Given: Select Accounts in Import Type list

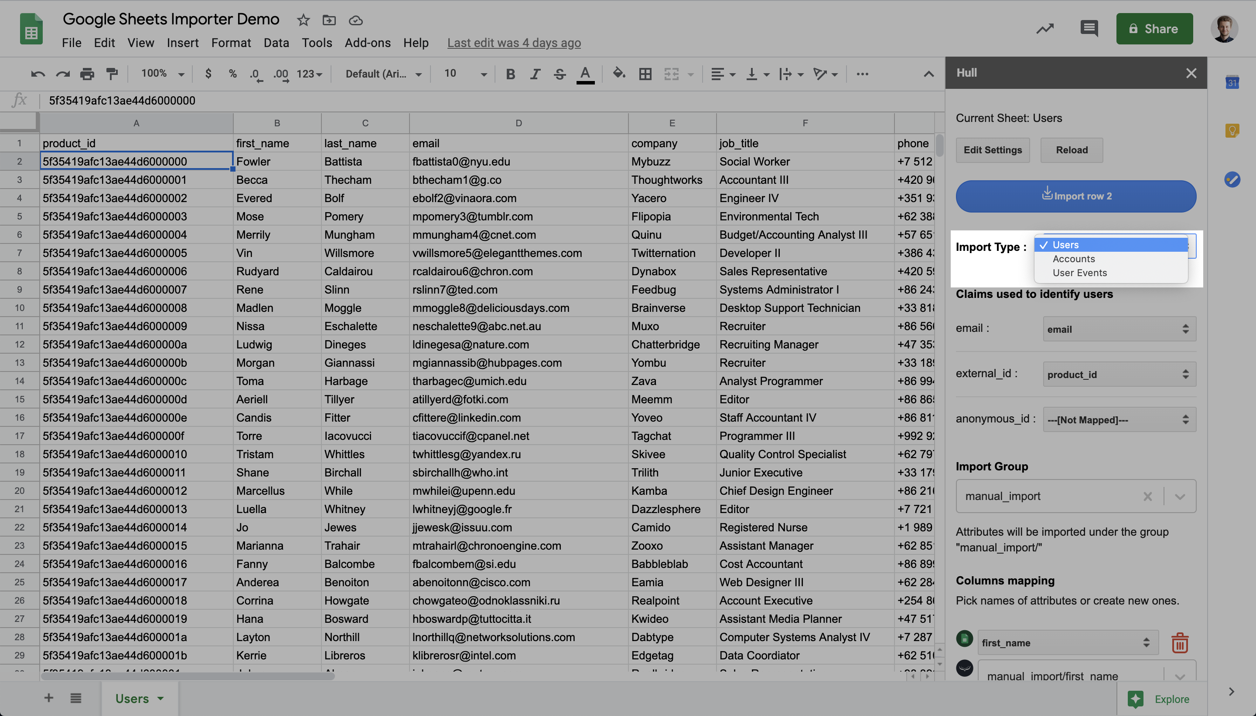Looking at the screenshot, I should [1073, 259].
